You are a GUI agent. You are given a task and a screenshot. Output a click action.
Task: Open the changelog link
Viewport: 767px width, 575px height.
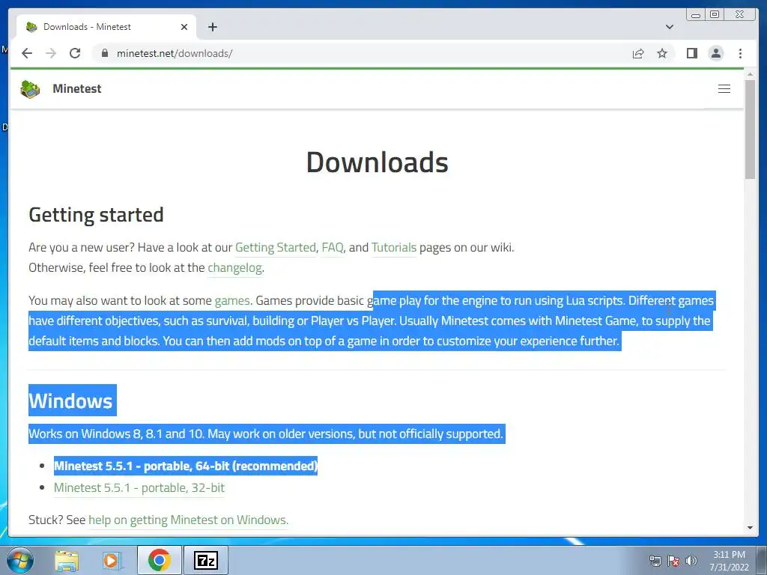point(234,268)
